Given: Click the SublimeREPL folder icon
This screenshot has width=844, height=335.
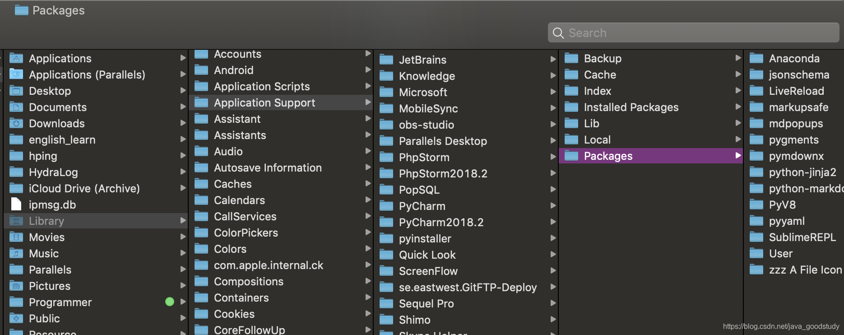Looking at the screenshot, I should [x=756, y=237].
